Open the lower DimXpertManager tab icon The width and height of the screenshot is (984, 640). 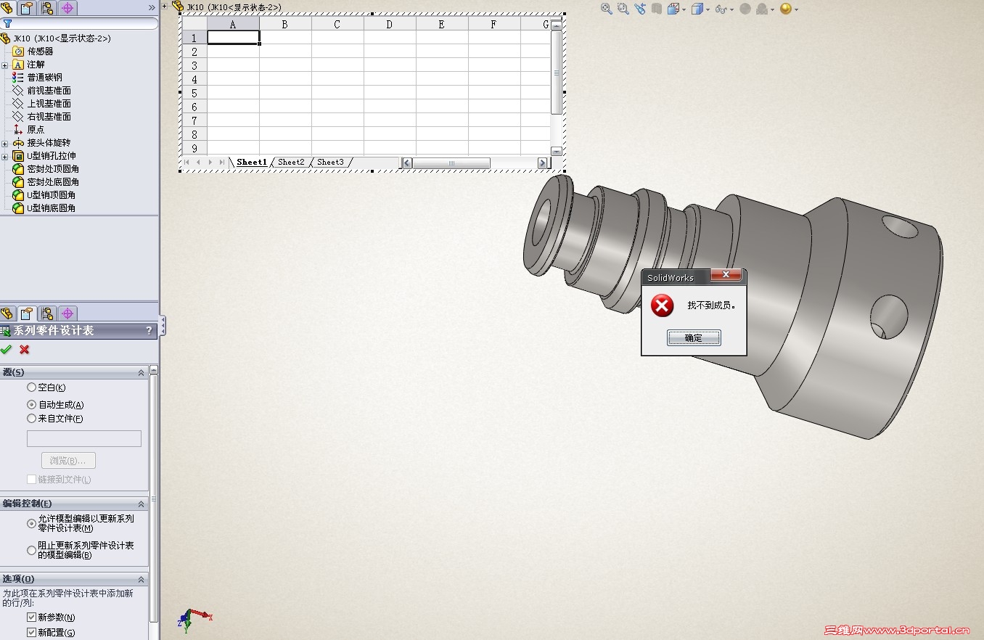67,313
